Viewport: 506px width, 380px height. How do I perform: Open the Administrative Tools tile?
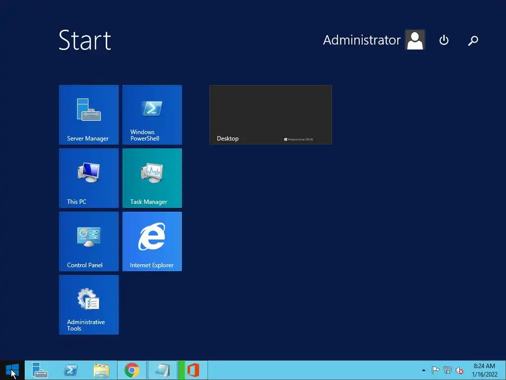click(x=89, y=305)
